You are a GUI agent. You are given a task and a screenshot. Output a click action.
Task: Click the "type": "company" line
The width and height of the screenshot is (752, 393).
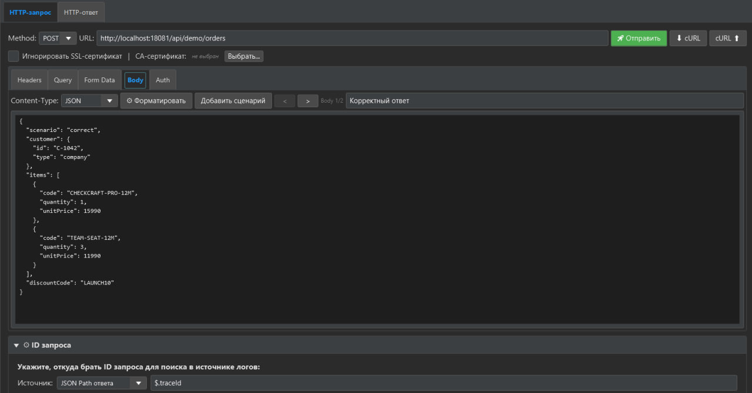pos(61,157)
